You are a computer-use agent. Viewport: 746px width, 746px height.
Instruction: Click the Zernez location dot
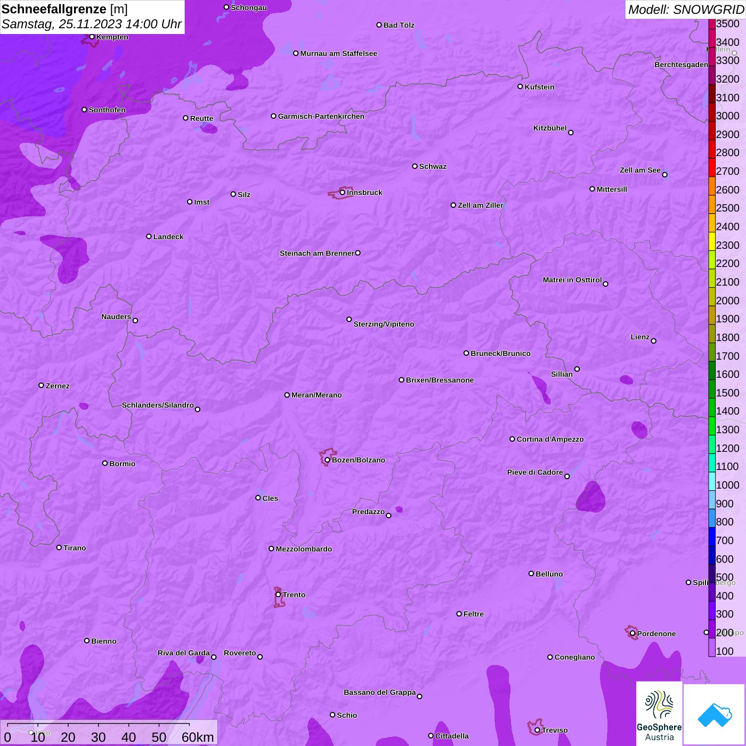click(x=41, y=385)
